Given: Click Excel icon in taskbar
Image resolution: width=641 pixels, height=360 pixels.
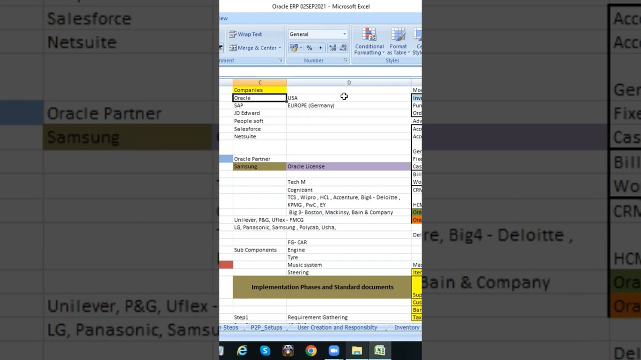Looking at the screenshot, I should 380,351.
